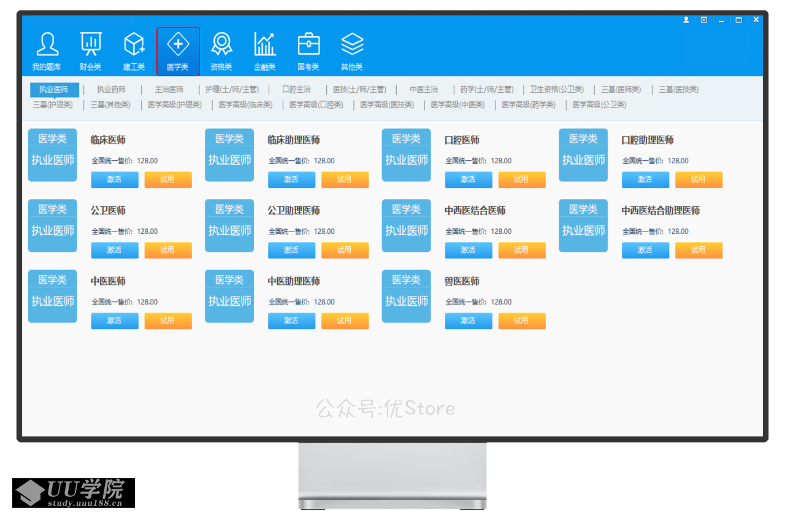Screen dimensions: 785x520
Task: Try 中西医结合助理医师 with 试用 button
Action: point(699,250)
